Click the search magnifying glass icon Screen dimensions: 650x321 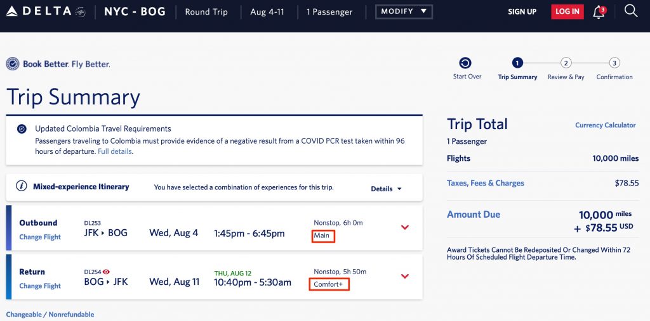coord(630,11)
